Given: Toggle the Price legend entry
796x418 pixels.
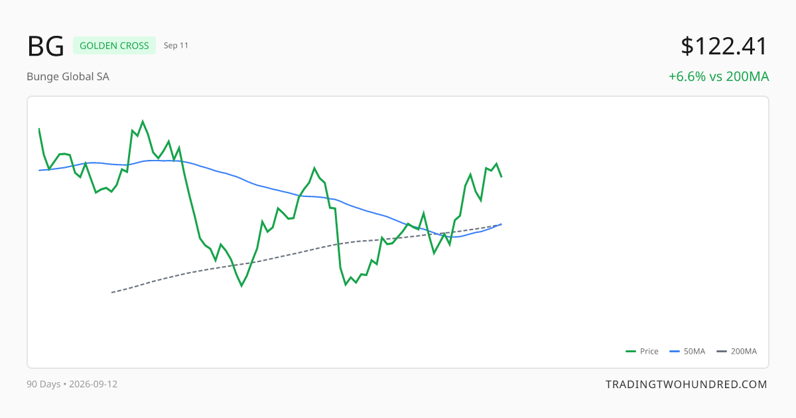Looking at the screenshot, I should point(642,351).
